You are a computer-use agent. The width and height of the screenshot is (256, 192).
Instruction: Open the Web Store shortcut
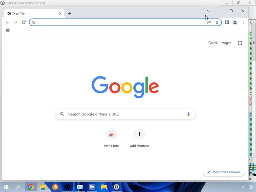[x=111, y=138]
